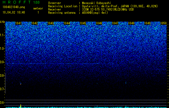Click the yellow power spike in bottom graph
Viewport: 169px width, 108px height.
tap(21, 106)
